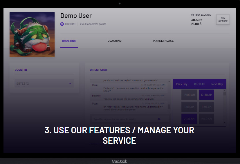This screenshot has height=164, width=240.
Task: Click the 30.50 € balance value
Action: (x=197, y=20)
